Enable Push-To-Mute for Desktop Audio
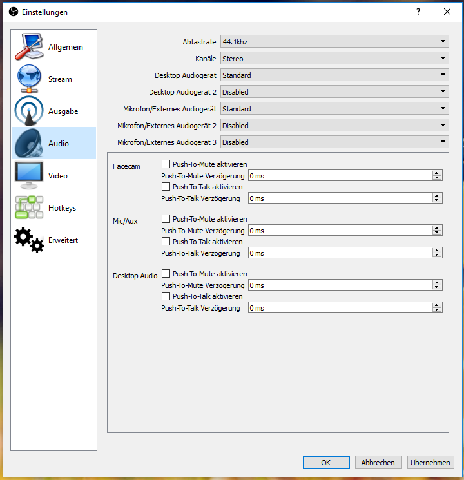The width and height of the screenshot is (464, 480). (166, 274)
